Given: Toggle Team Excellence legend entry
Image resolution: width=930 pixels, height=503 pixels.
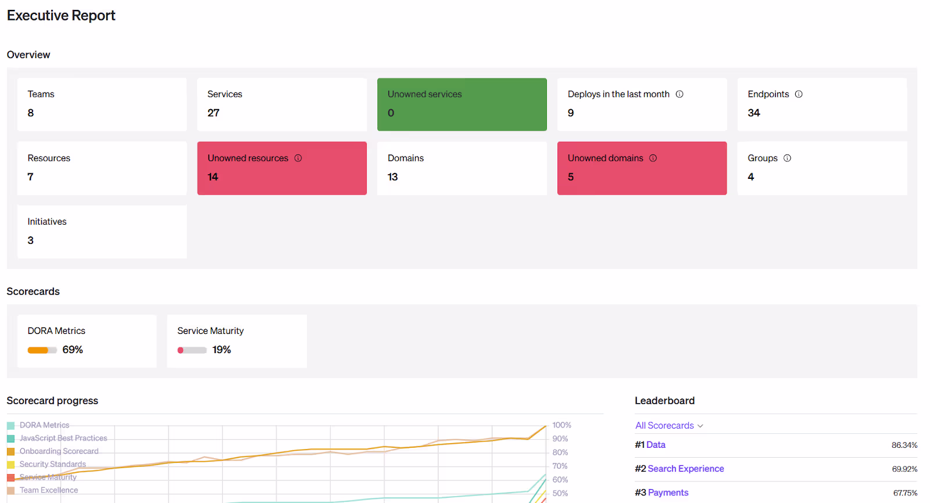Looking at the screenshot, I should pos(48,490).
